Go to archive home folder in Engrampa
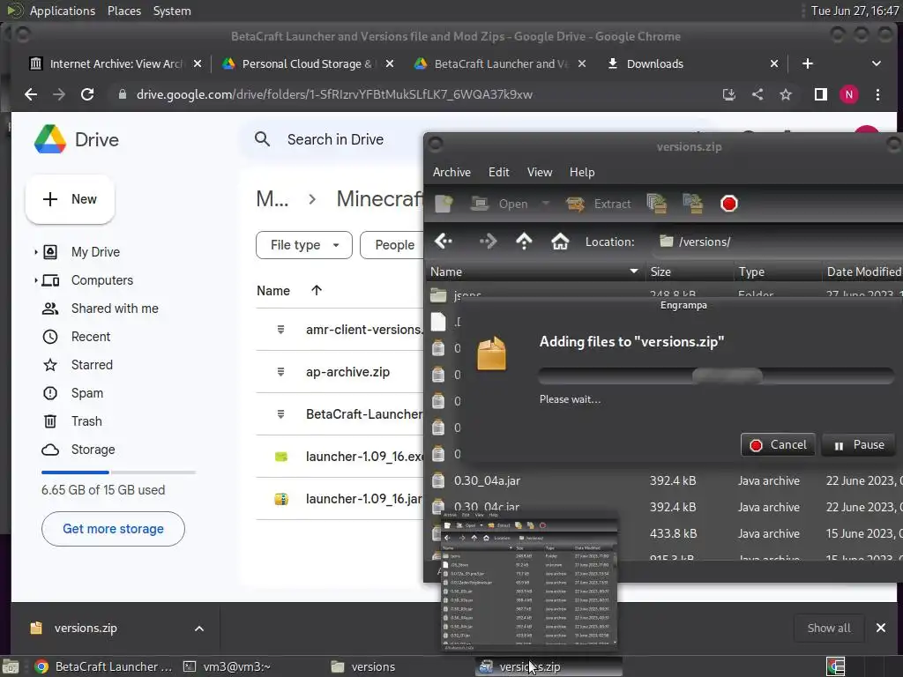 click(x=560, y=242)
